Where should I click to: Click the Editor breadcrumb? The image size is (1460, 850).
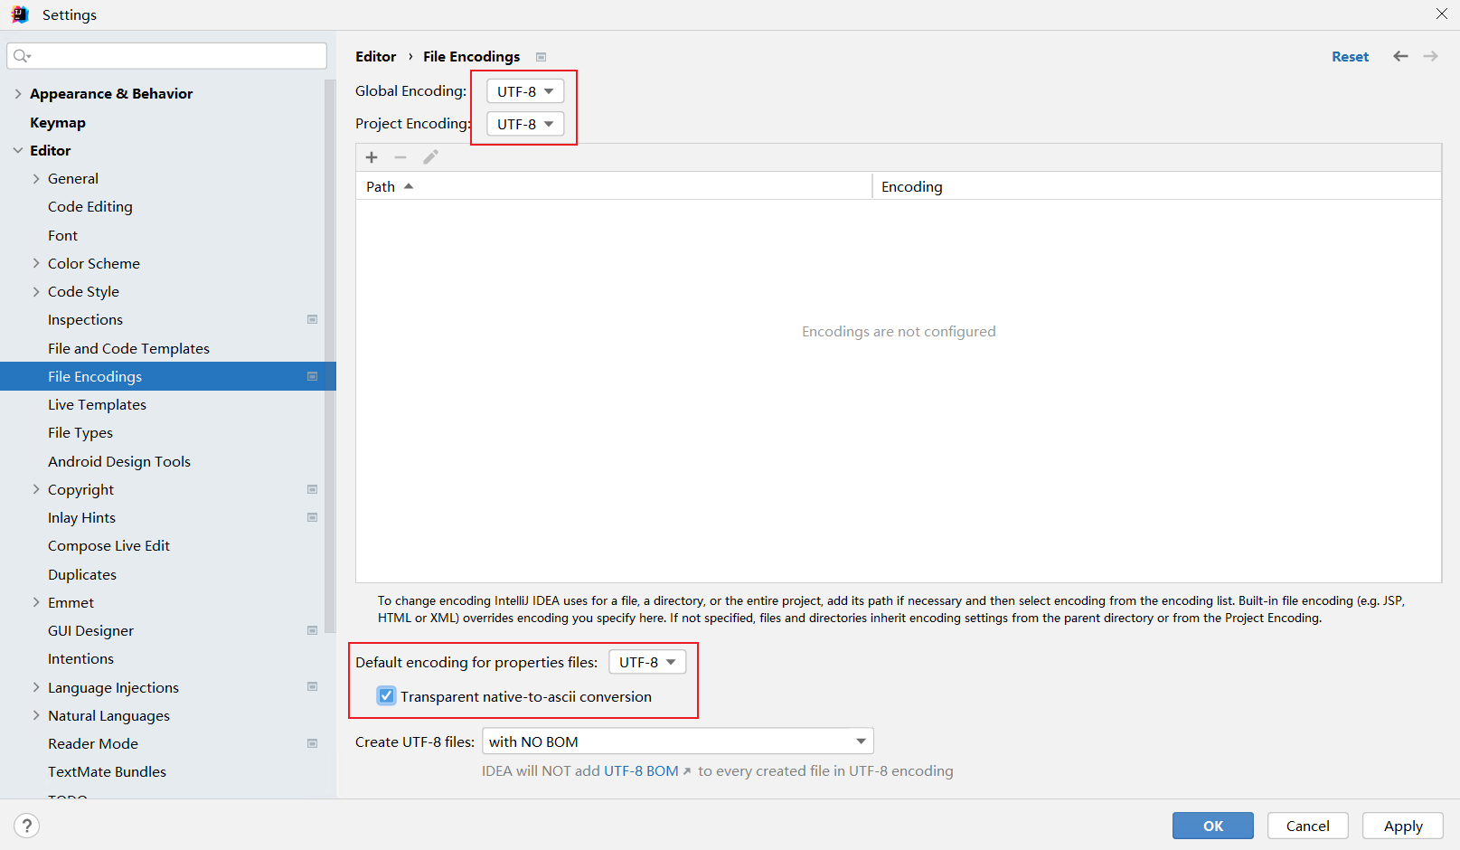(376, 56)
